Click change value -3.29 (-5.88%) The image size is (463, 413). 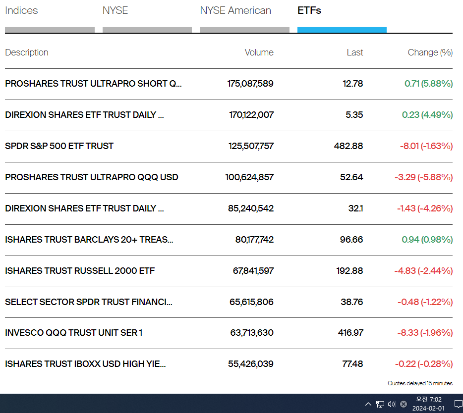(424, 177)
